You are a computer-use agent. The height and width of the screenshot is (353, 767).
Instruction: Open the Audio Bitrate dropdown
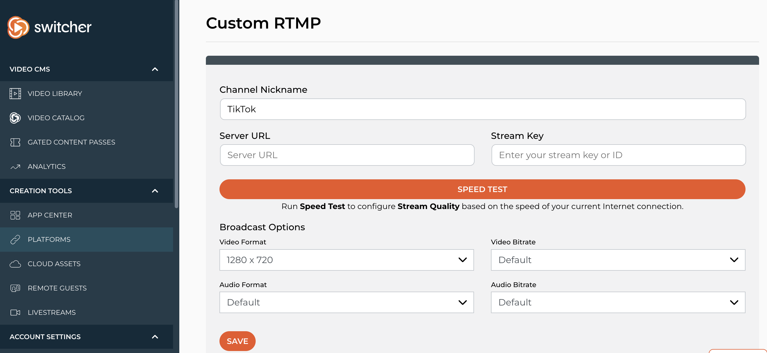[618, 302]
